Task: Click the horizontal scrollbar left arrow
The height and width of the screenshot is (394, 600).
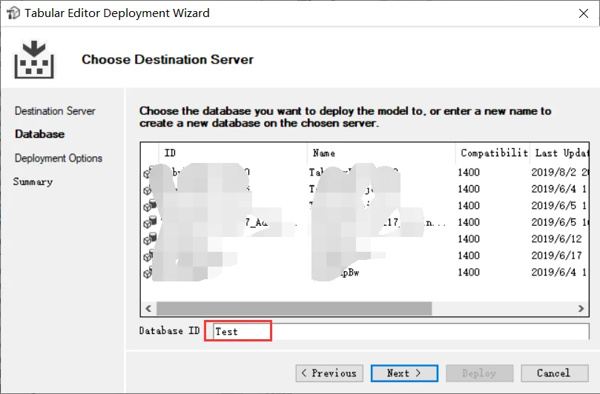Action: pyautogui.click(x=148, y=308)
